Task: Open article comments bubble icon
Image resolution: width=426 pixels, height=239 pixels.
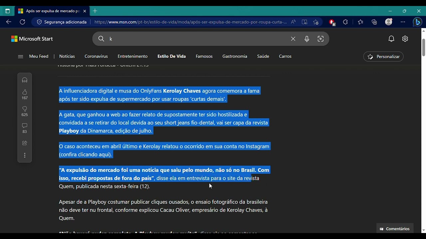Action: click(25, 126)
